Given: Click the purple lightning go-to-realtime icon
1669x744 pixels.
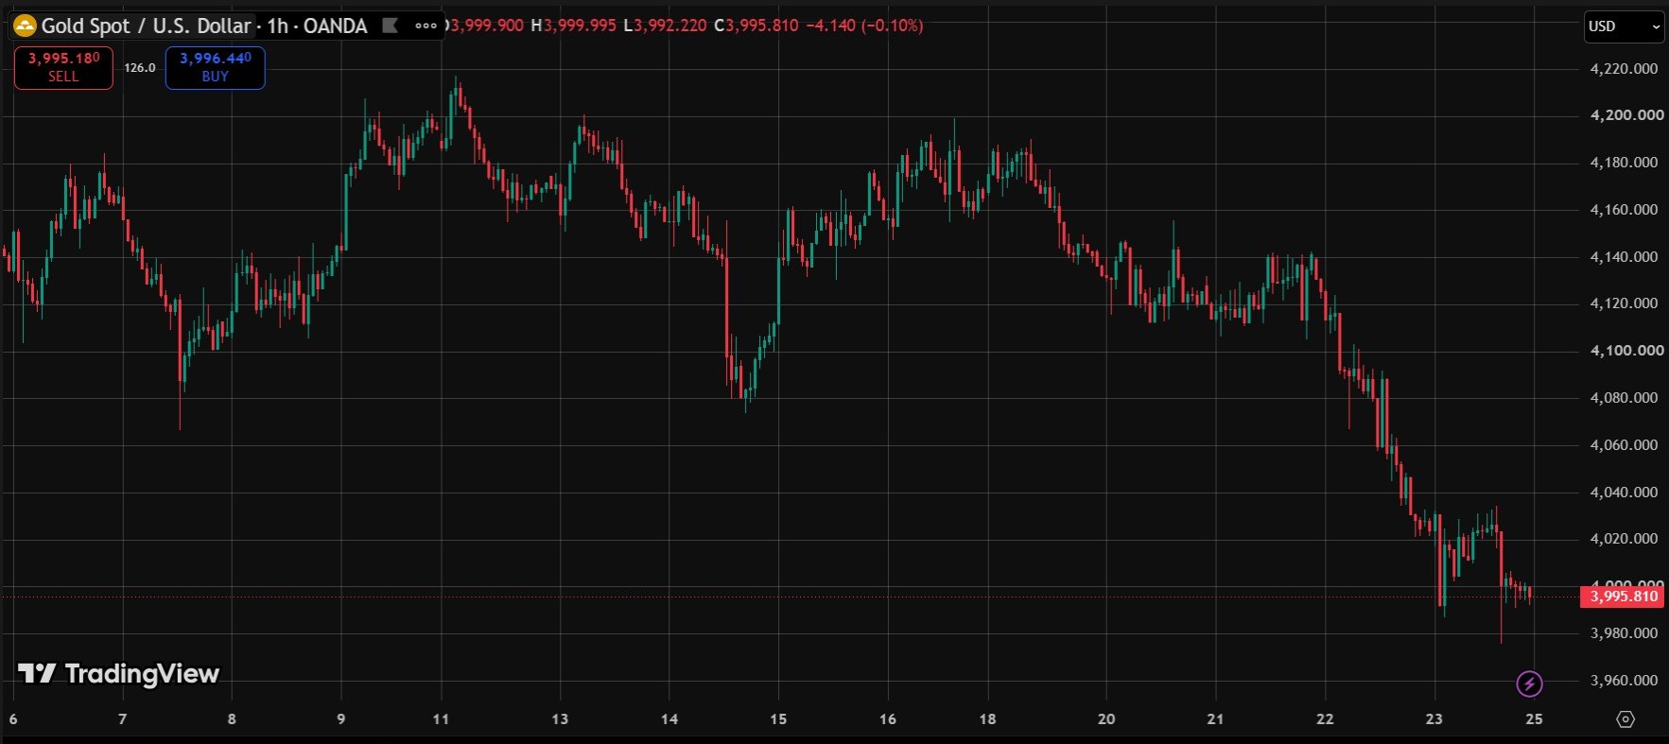Looking at the screenshot, I should [x=1529, y=683].
